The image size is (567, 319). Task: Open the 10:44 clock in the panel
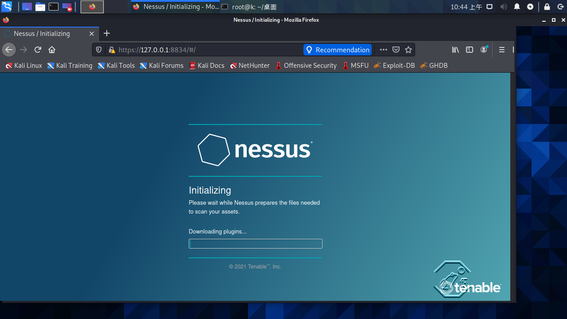(466, 7)
